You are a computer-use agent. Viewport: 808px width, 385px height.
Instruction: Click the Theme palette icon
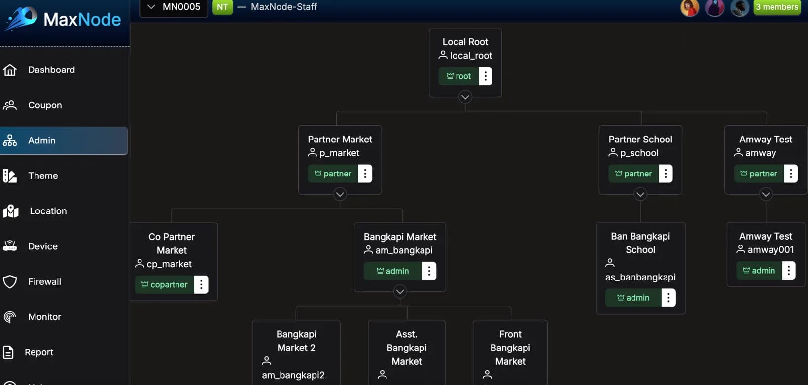pyautogui.click(x=10, y=176)
